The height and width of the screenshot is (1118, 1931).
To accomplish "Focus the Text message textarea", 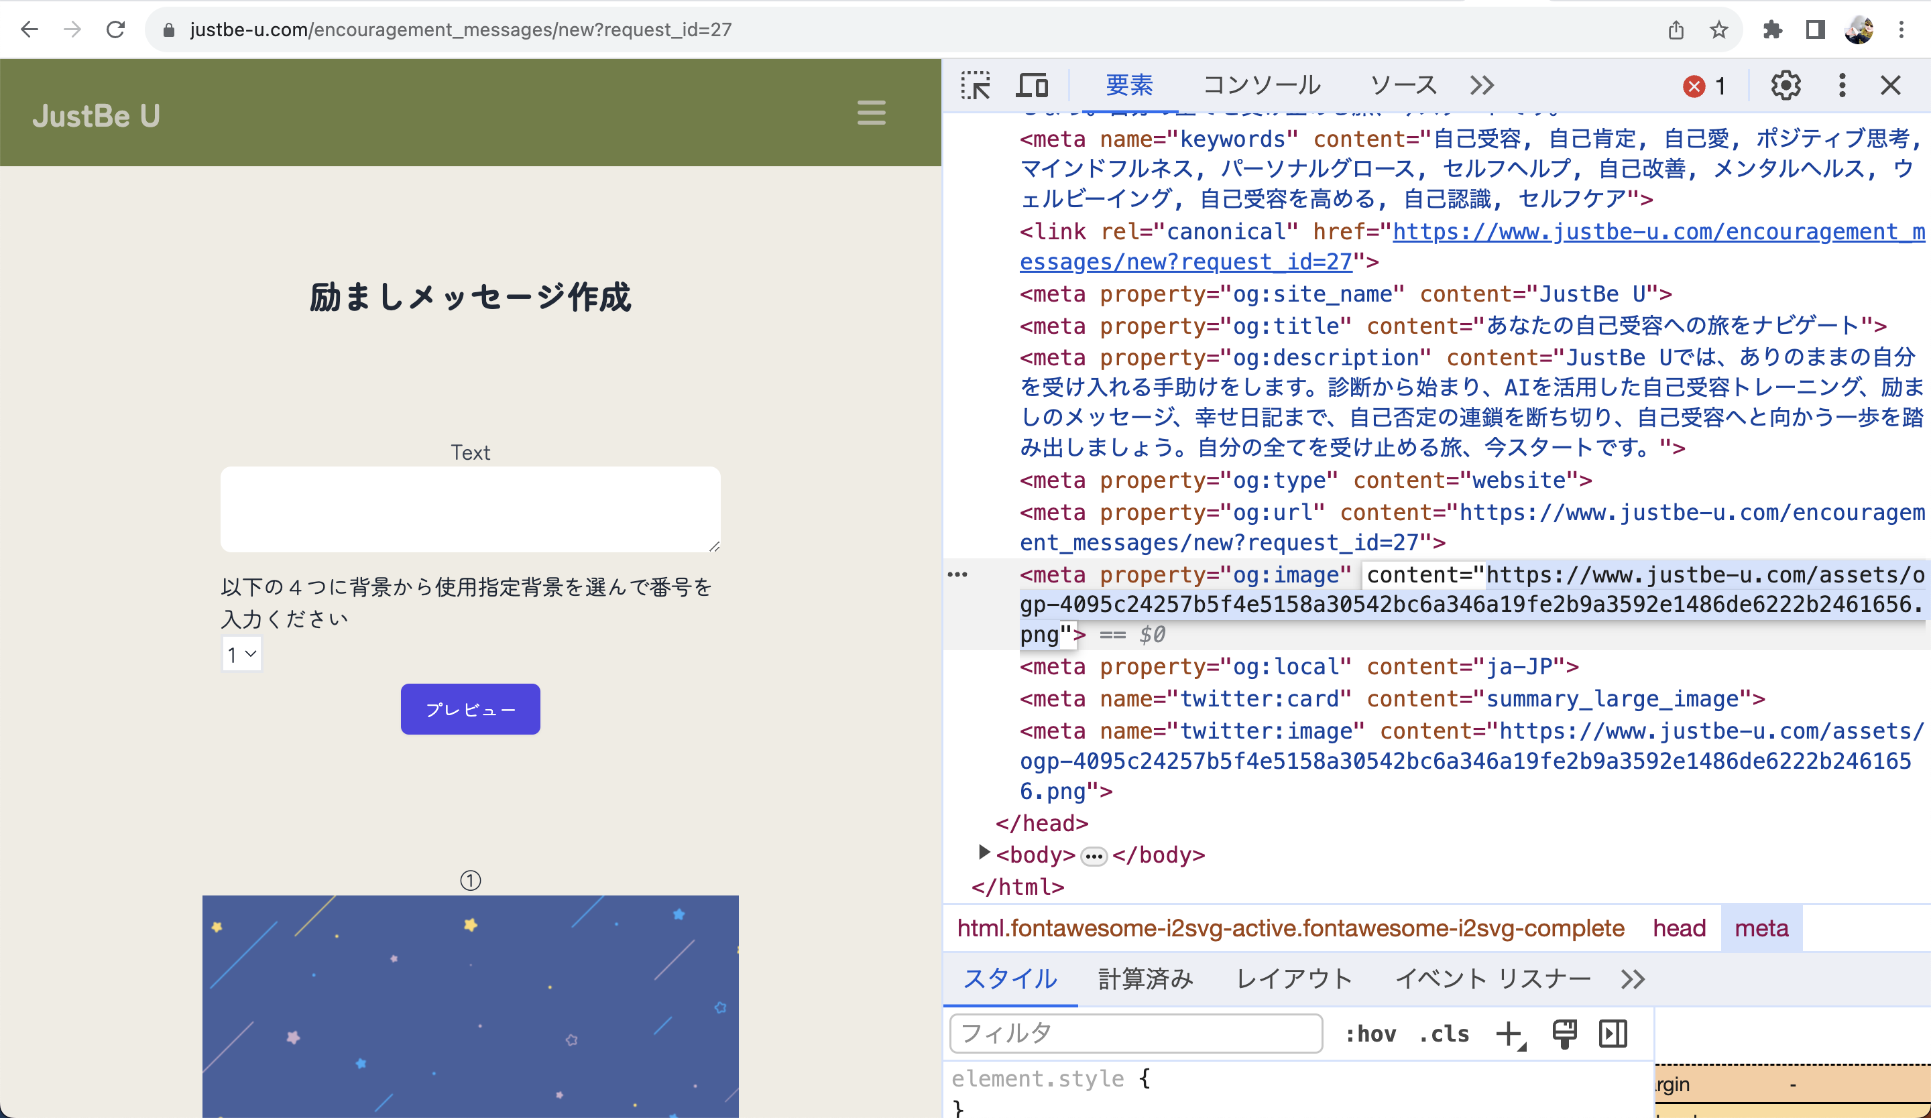I will point(471,509).
